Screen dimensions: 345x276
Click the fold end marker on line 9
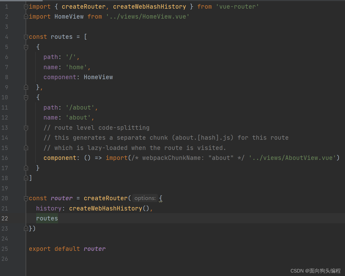tap(26, 87)
